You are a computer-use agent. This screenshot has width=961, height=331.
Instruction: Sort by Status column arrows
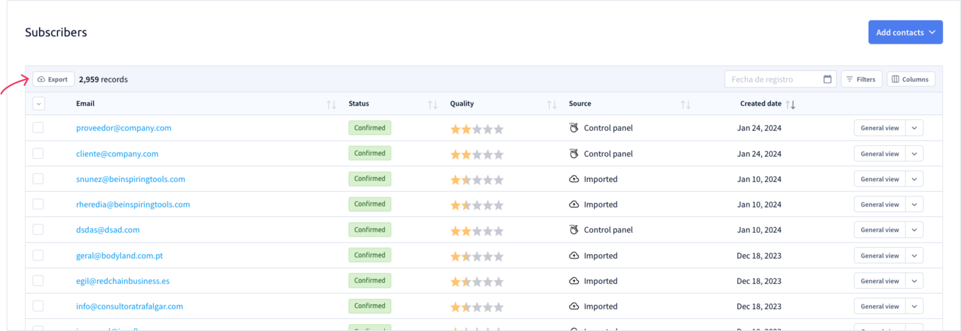pos(433,105)
